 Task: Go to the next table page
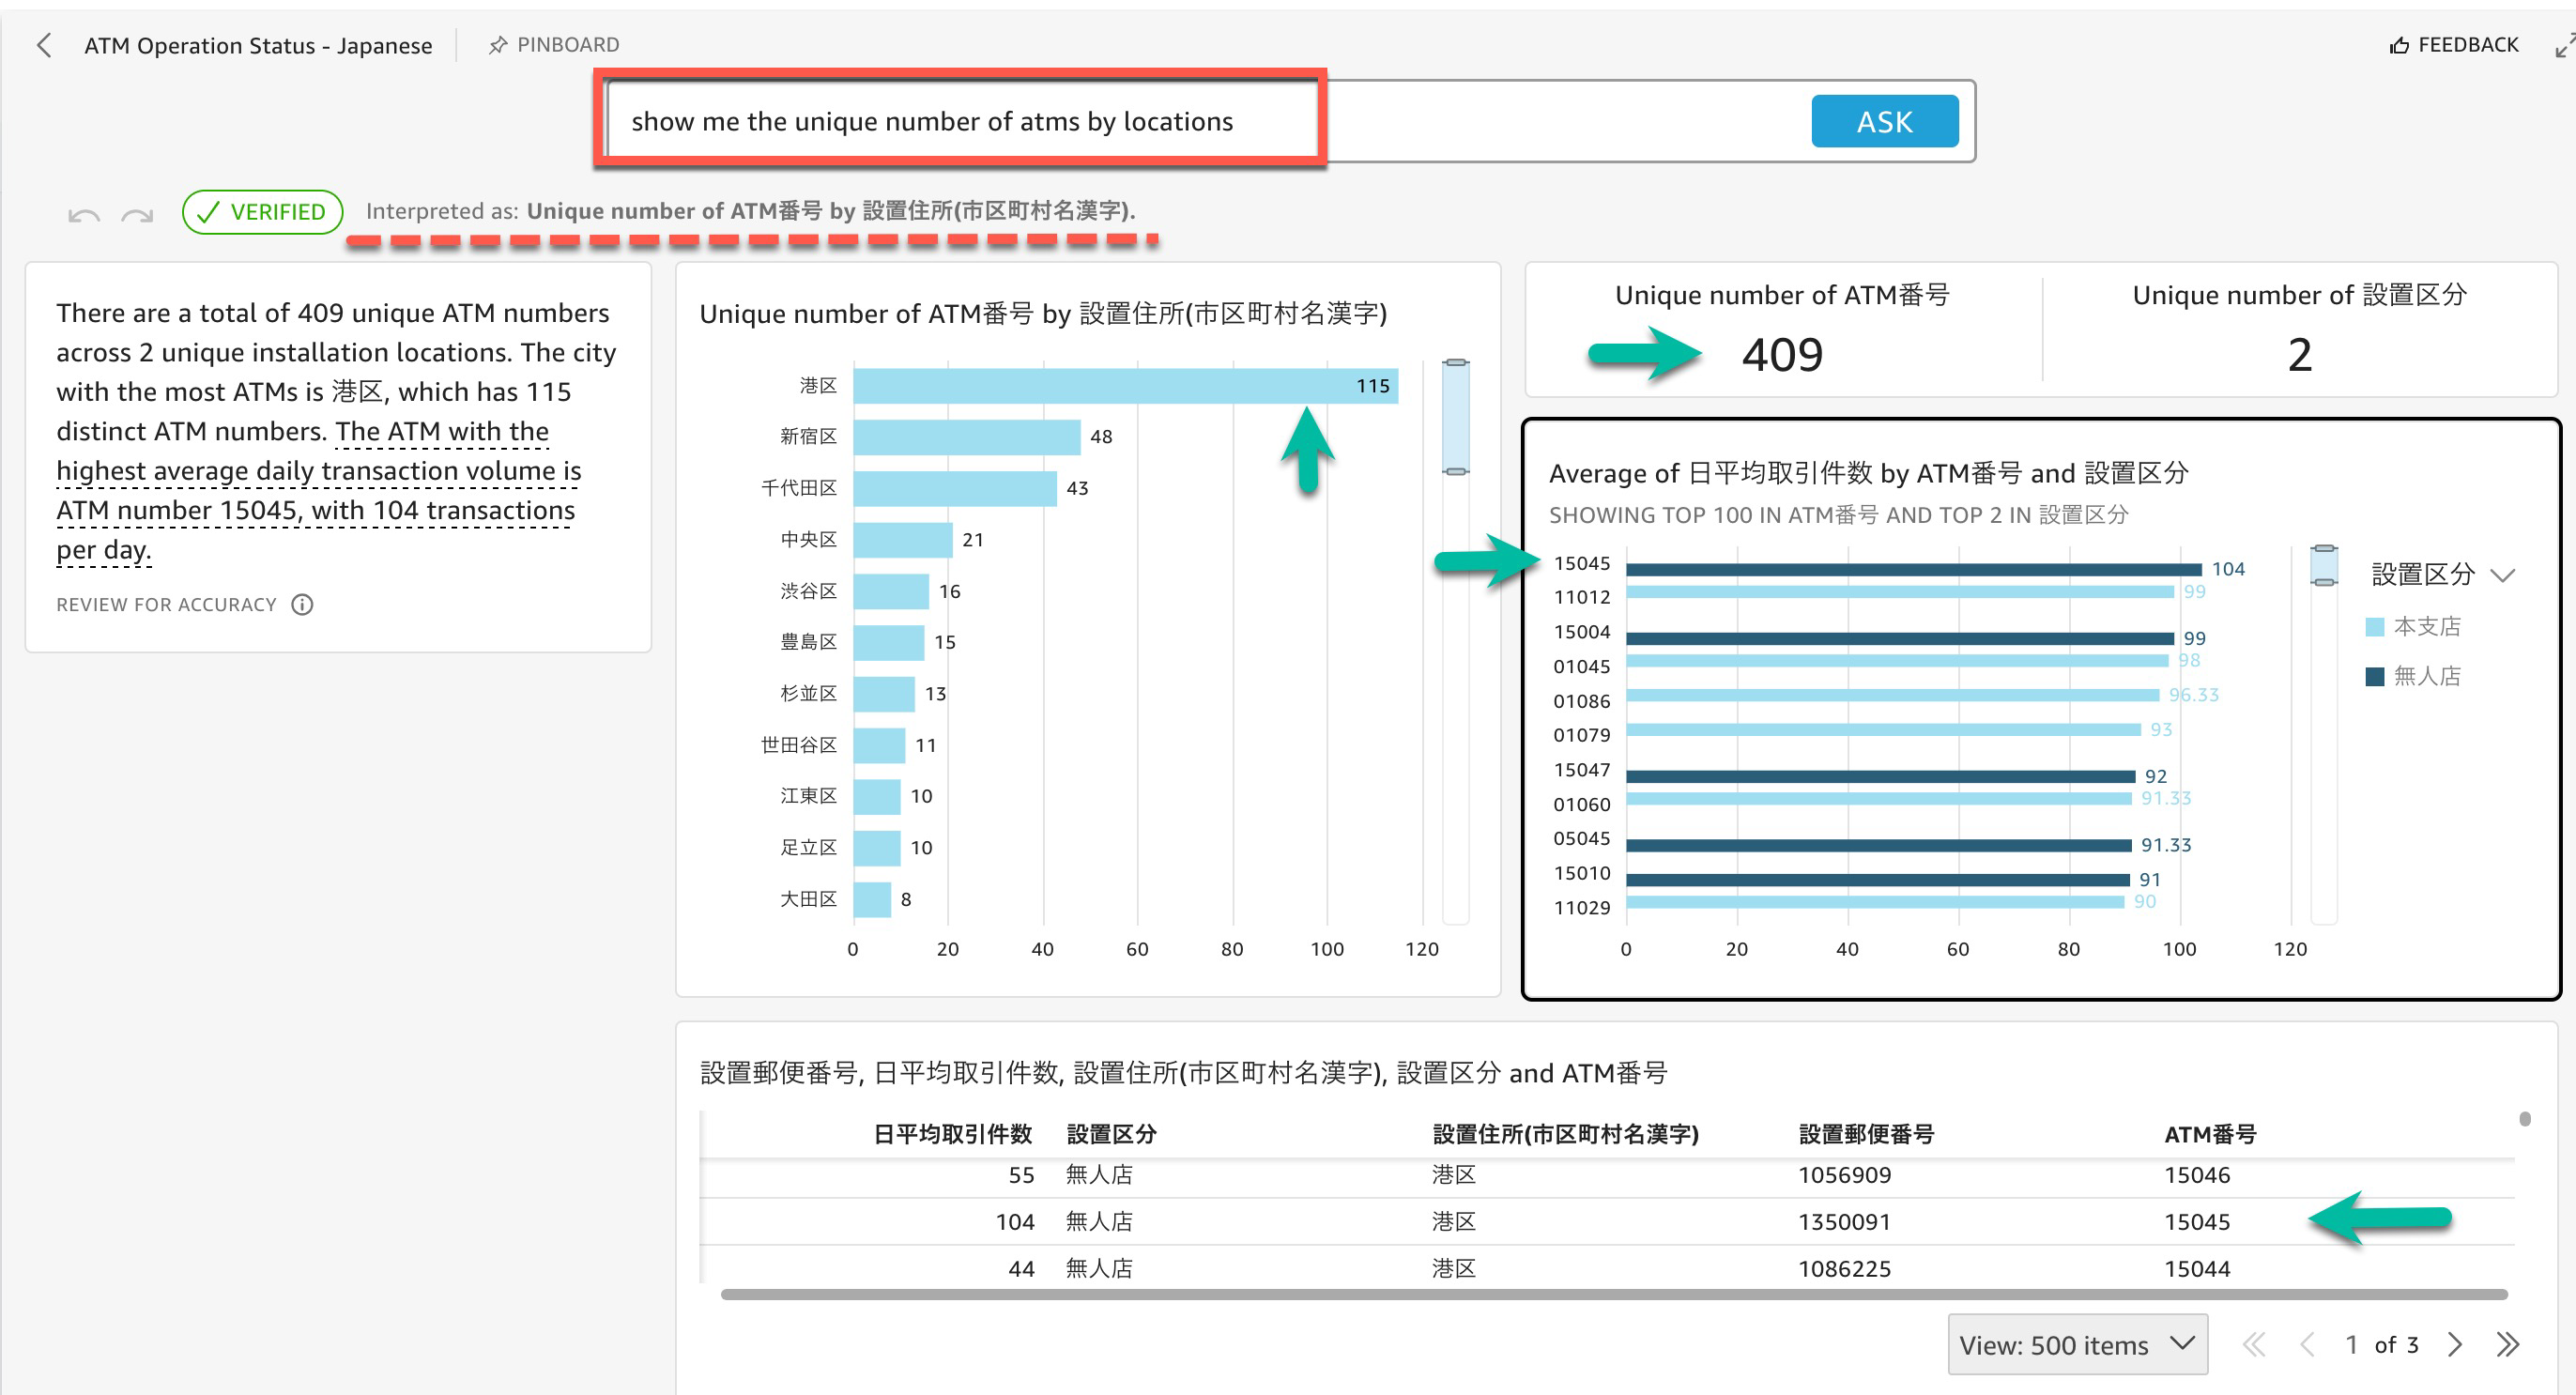[x=2454, y=1344]
